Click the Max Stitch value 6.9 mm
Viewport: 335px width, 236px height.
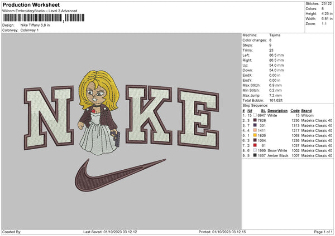tap(275, 85)
